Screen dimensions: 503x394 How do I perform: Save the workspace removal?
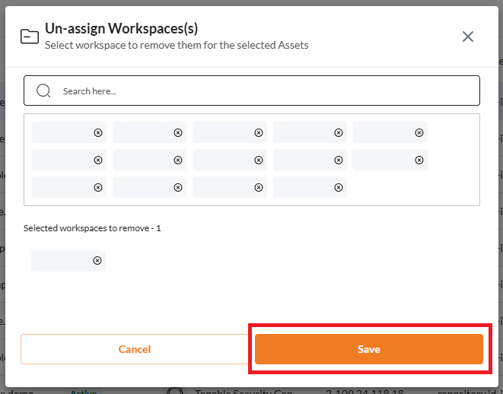[369, 349]
